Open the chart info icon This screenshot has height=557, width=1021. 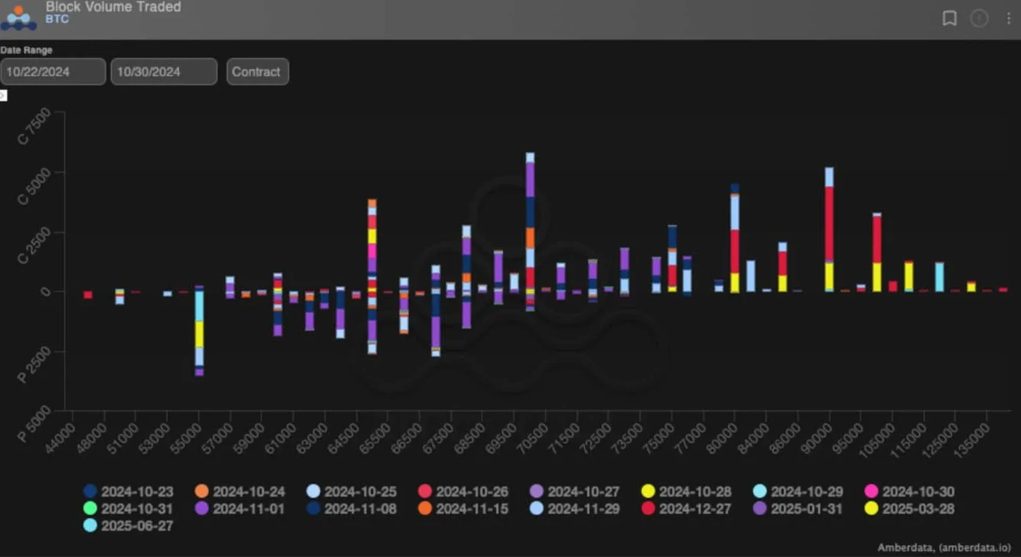pyautogui.click(x=979, y=18)
